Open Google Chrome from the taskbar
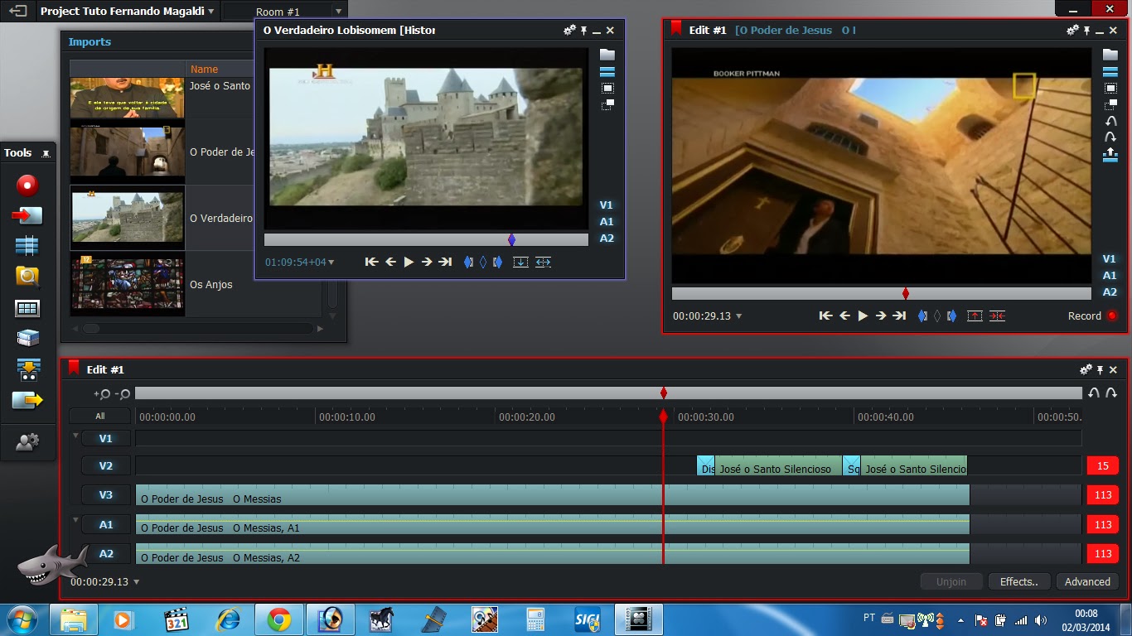The height and width of the screenshot is (636, 1132). click(278, 619)
